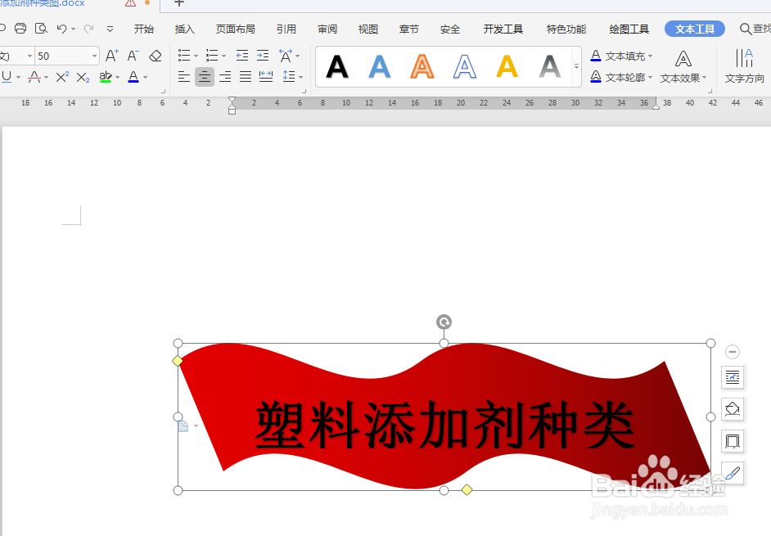This screenshot has height=536, width=771.
Task: Expand the undo history dropdown arrow
Action: [x=74, y=29]
